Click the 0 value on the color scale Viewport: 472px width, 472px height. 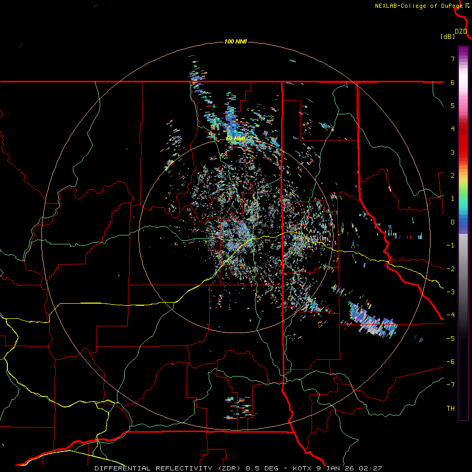[453, 222]
